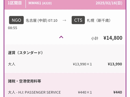Image resolution: width=130 pixels, height=97 pixels.
Task: Click the ¥13,990×1 fare calculation
Action: (82, 64)
